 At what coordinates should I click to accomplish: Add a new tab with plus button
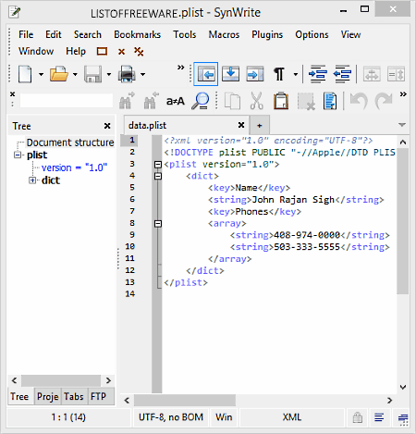click(260, 126)
